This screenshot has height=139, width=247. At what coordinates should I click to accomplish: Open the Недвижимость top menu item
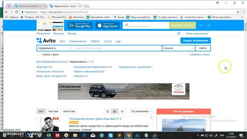(x=78, y=41)
